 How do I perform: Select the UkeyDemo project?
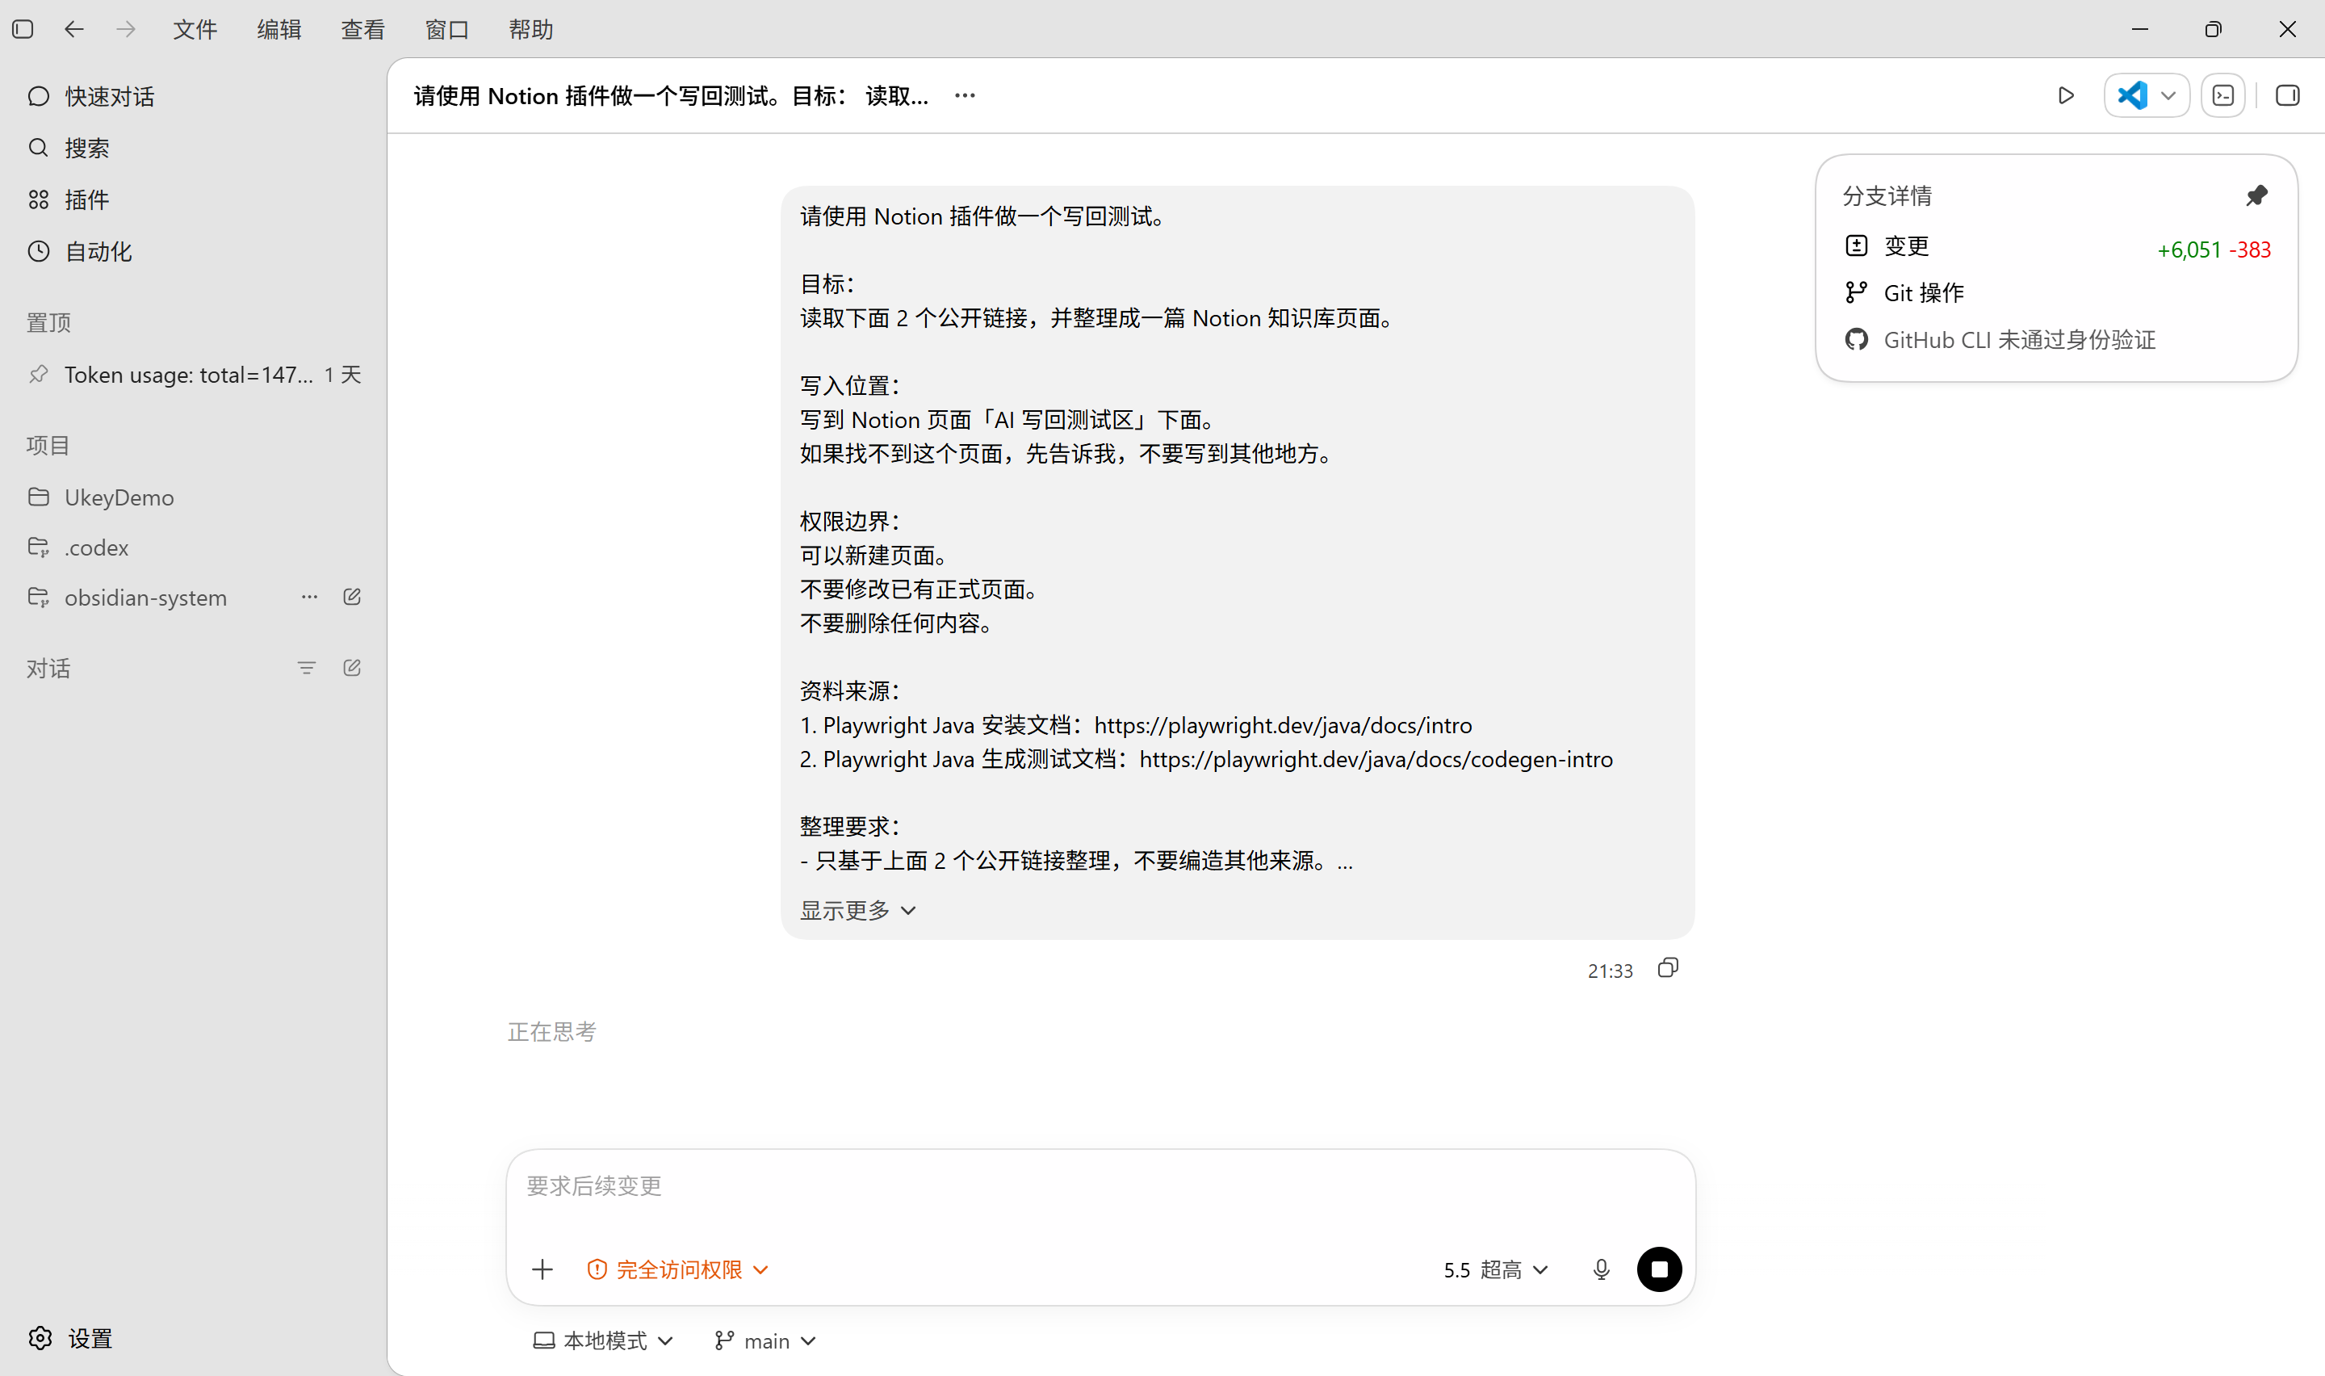tap(193, 498)
